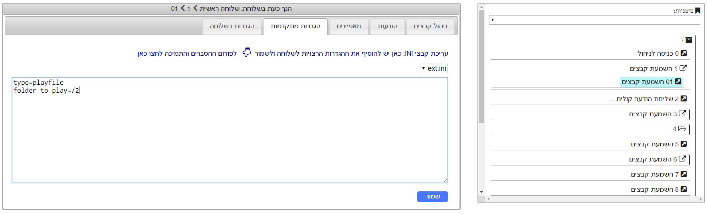The width and height of the screenshot is (707, 214).
Task: Click the bookmark icon beside סימניות
Action: pyautogui.click(x=697, y=11)
